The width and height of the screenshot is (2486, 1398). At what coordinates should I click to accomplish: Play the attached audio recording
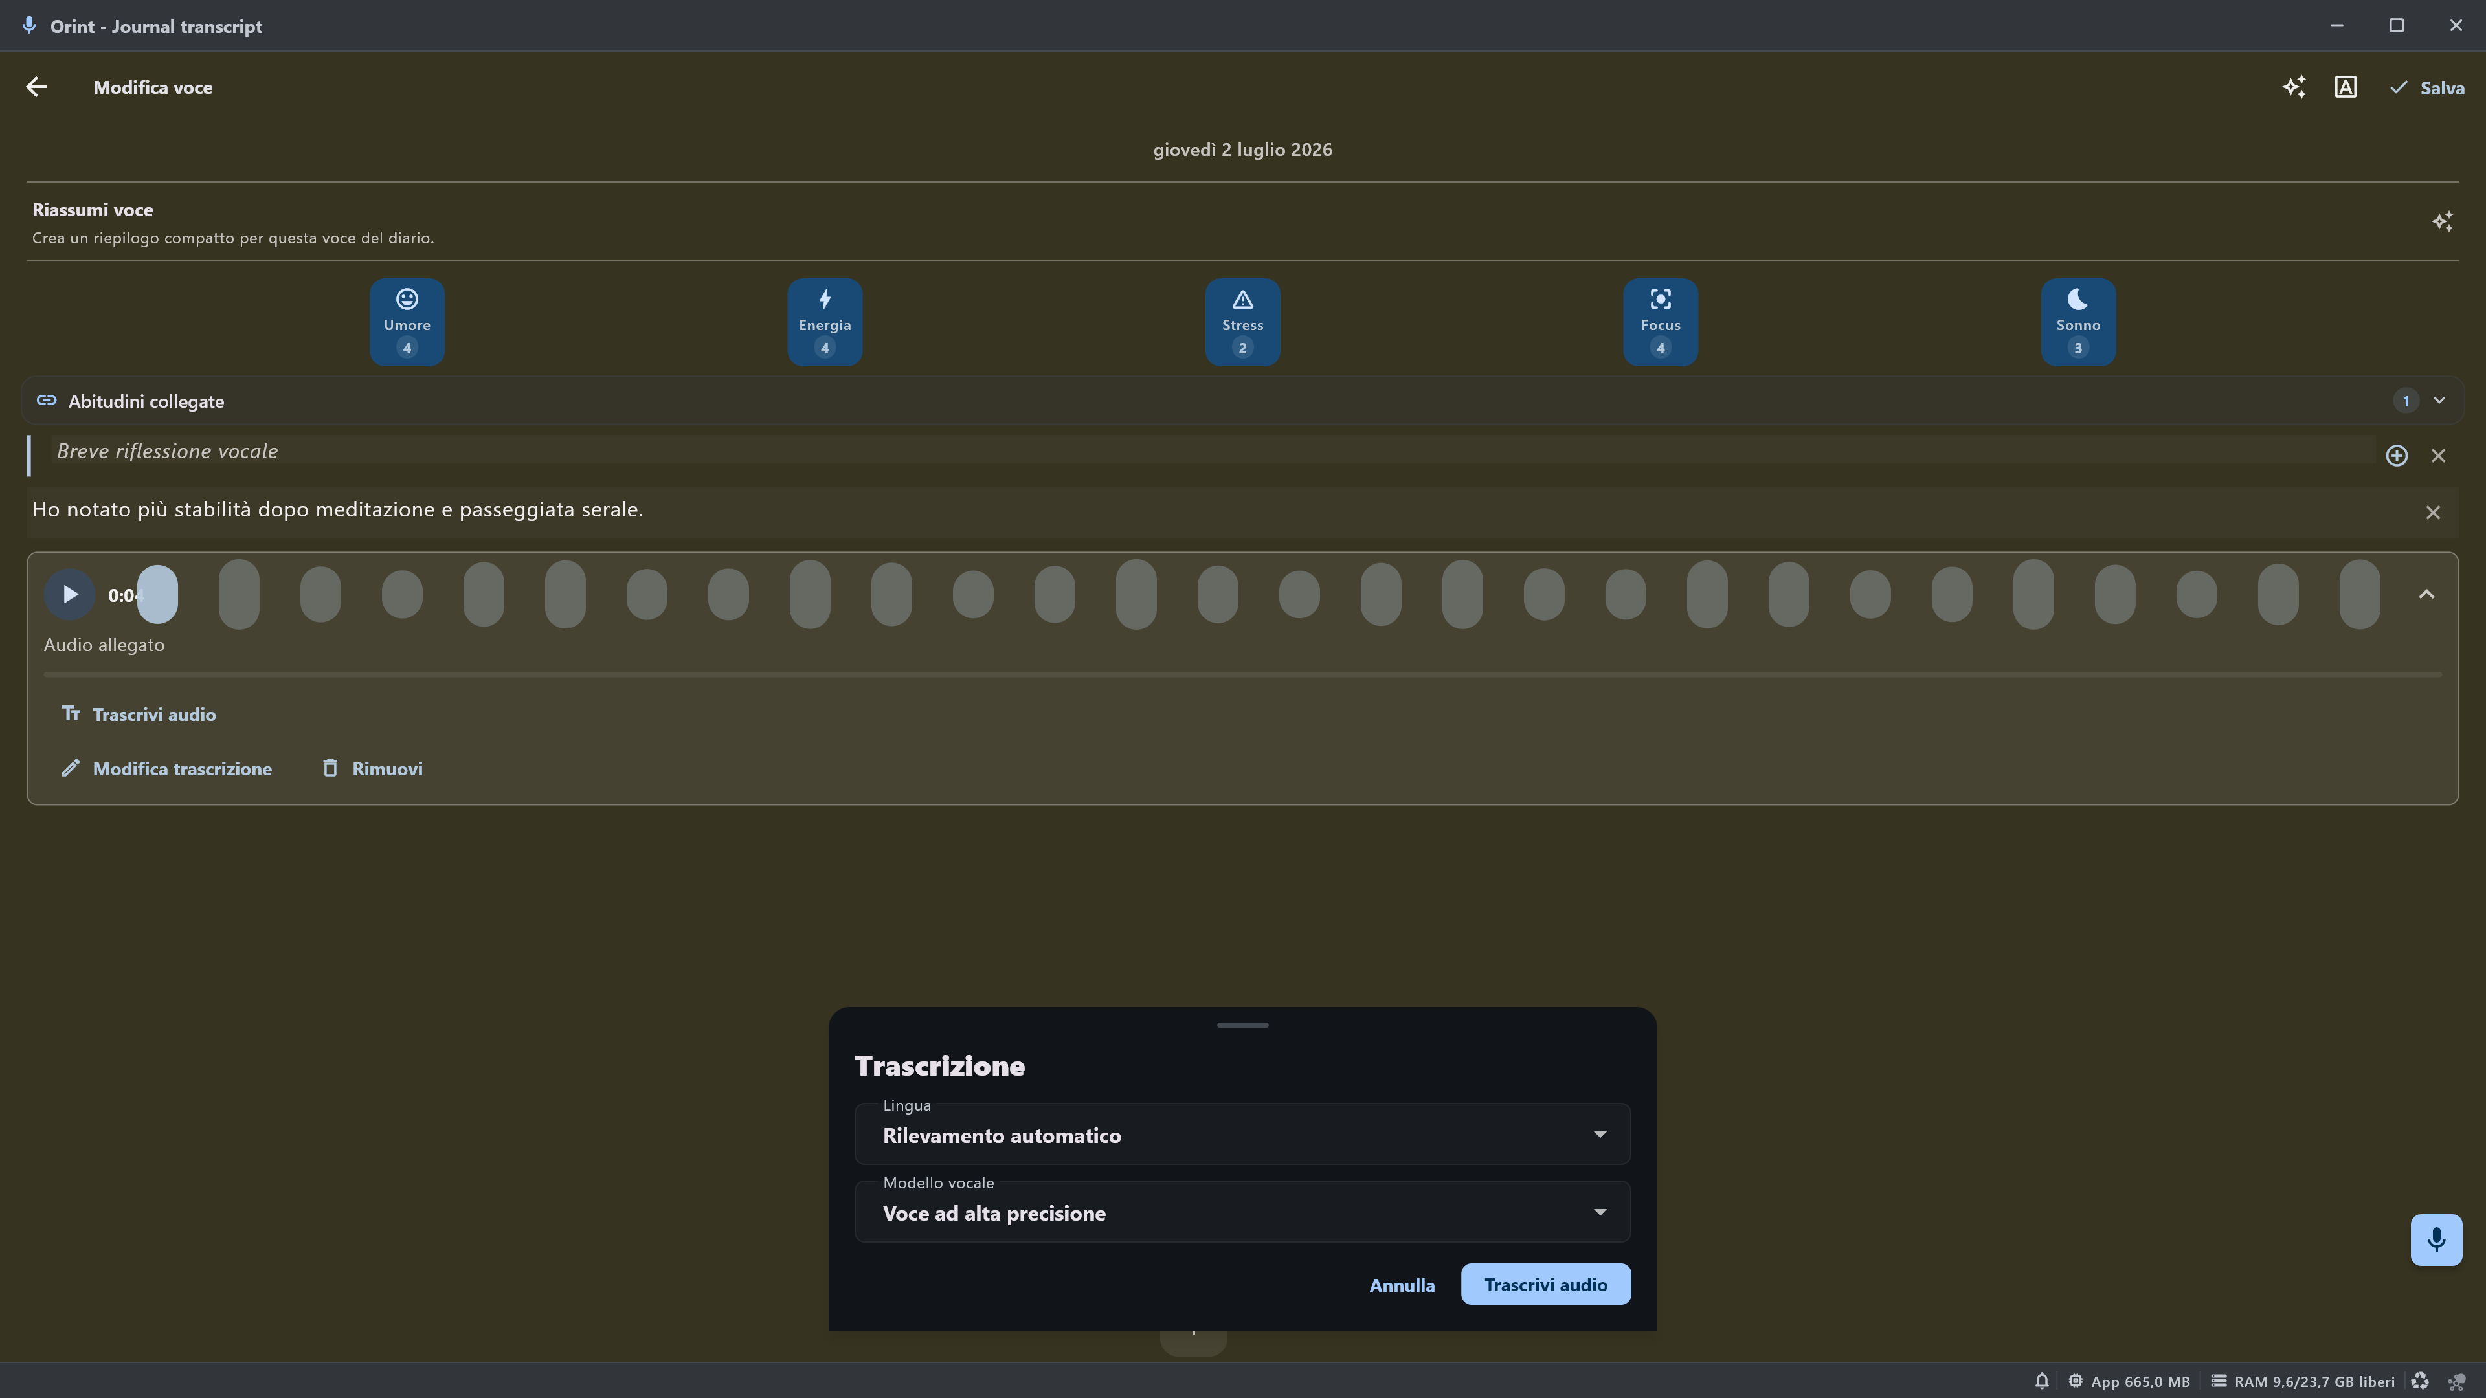coord(69,594)
